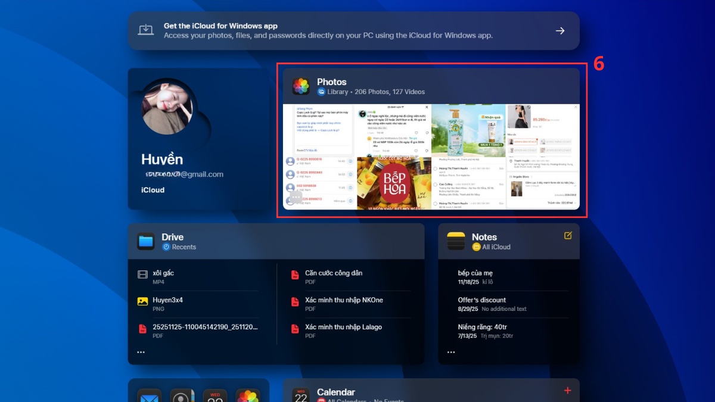Open the Calendar tile date icon

tap(301, 395)
